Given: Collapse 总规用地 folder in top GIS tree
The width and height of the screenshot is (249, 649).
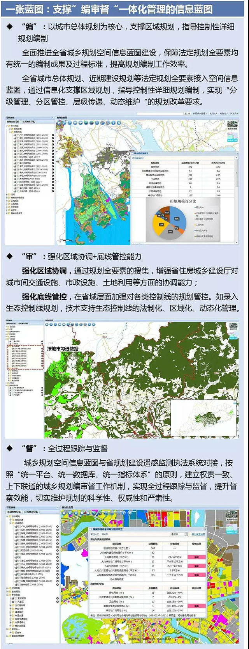Looking at the screenshot, I should pyautogui.click(x=10, y=132).
